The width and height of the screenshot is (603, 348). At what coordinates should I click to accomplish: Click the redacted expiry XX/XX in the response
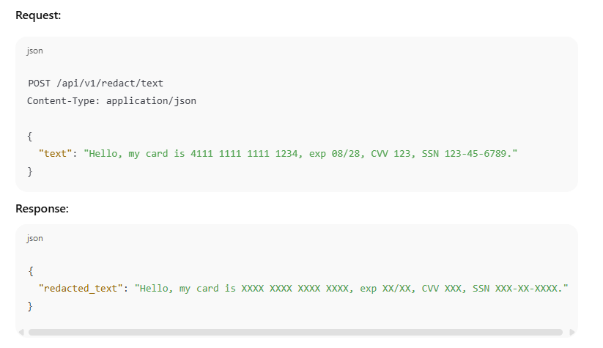click(x=396, y=289)
